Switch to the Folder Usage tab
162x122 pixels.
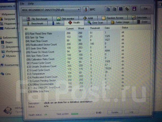coord(120,22)
